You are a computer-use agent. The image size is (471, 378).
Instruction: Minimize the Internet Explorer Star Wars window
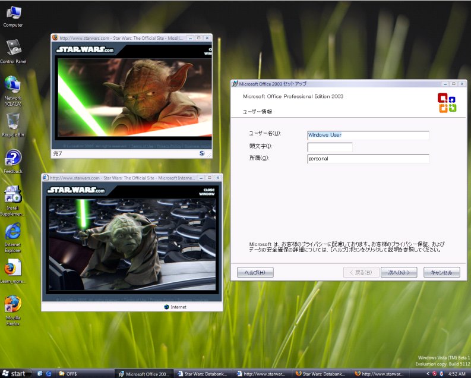click(201, 178)
